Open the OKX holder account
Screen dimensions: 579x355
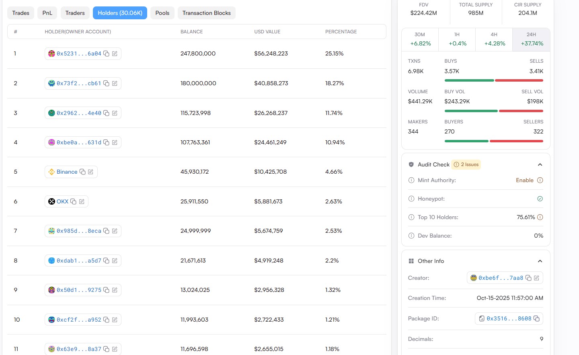click(x=62, y=201)
